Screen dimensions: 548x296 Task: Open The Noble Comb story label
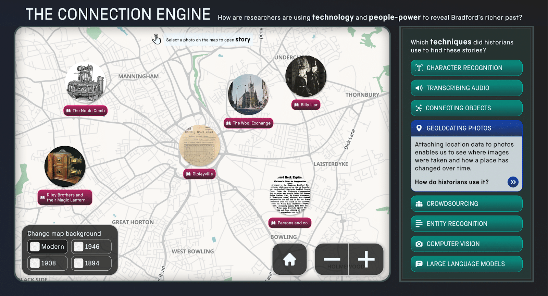point(86,111)
